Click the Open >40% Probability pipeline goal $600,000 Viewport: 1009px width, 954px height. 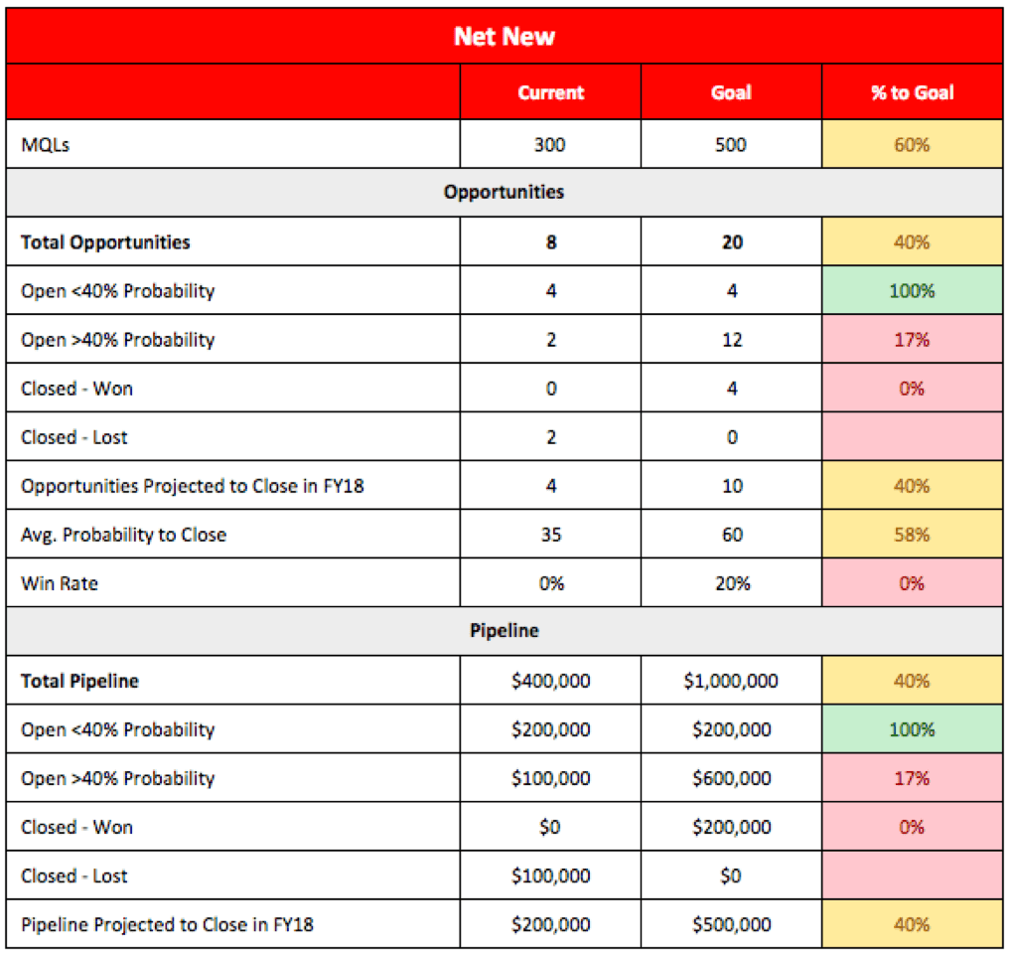tap(731, 778)
